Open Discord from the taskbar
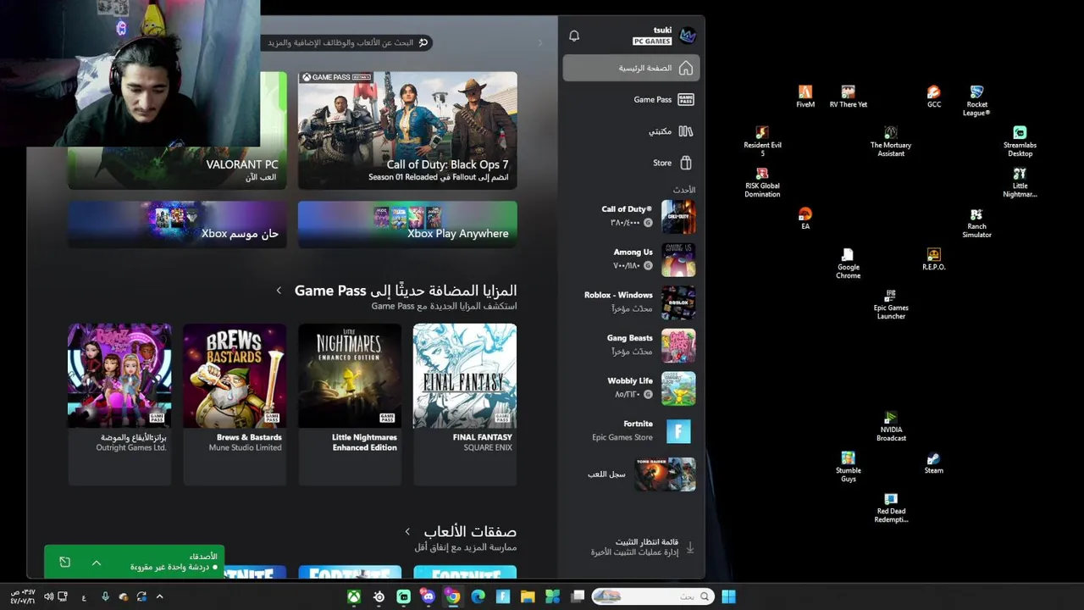 [x=428, y=596]
